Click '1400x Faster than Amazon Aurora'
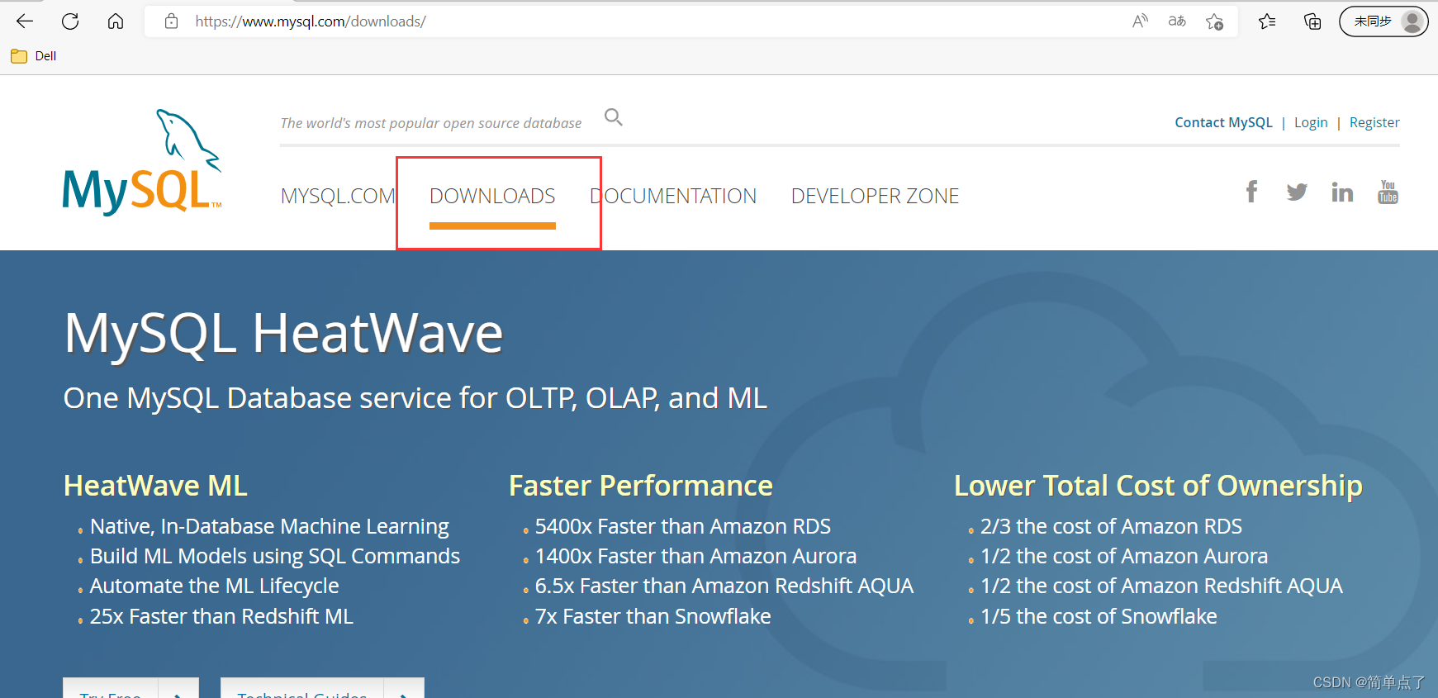This screenshot has width=1438, height=698. tap(695, 556)
